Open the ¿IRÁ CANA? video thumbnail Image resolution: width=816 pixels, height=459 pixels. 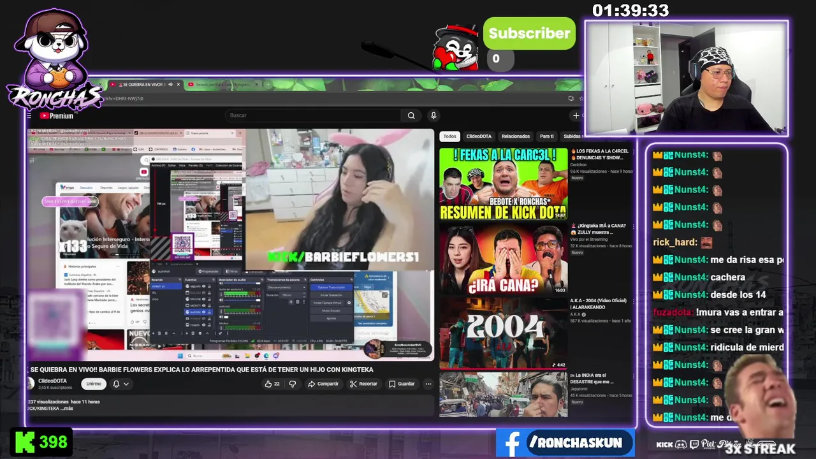tap(503, 258)
